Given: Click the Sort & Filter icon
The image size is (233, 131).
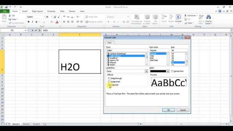Looking at the screenshot, I should pyautogui.click(x=201, y=17).
